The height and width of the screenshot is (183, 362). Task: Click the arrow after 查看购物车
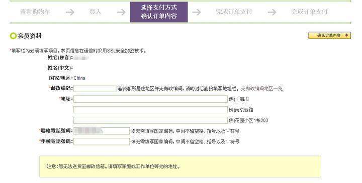tap(70, 12)
